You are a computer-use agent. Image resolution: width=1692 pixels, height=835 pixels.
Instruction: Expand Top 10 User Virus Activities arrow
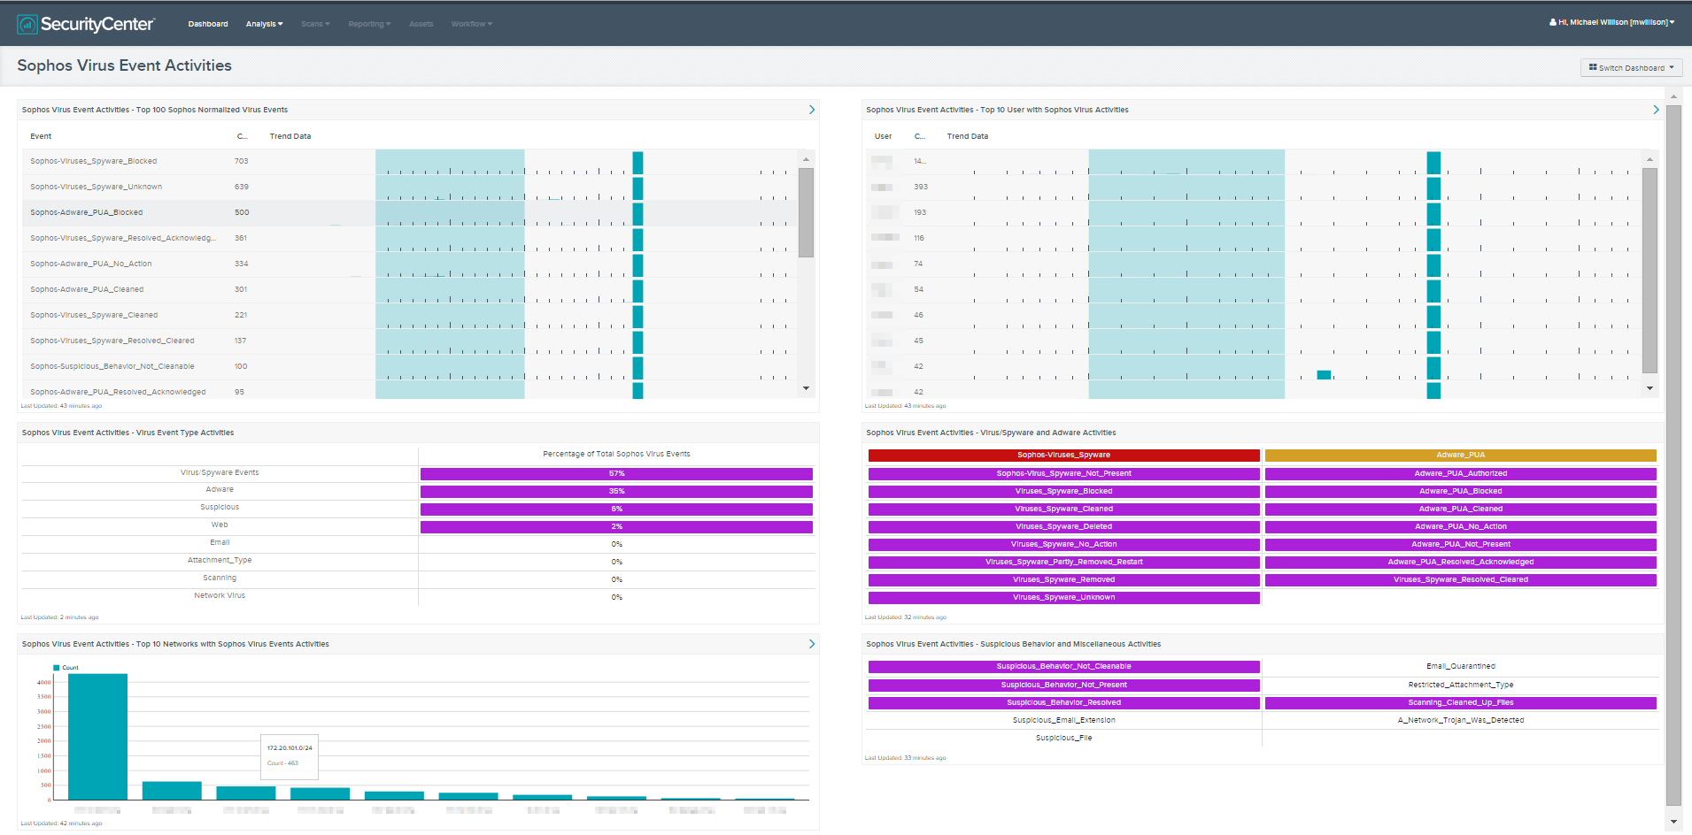pos(1656,110)
